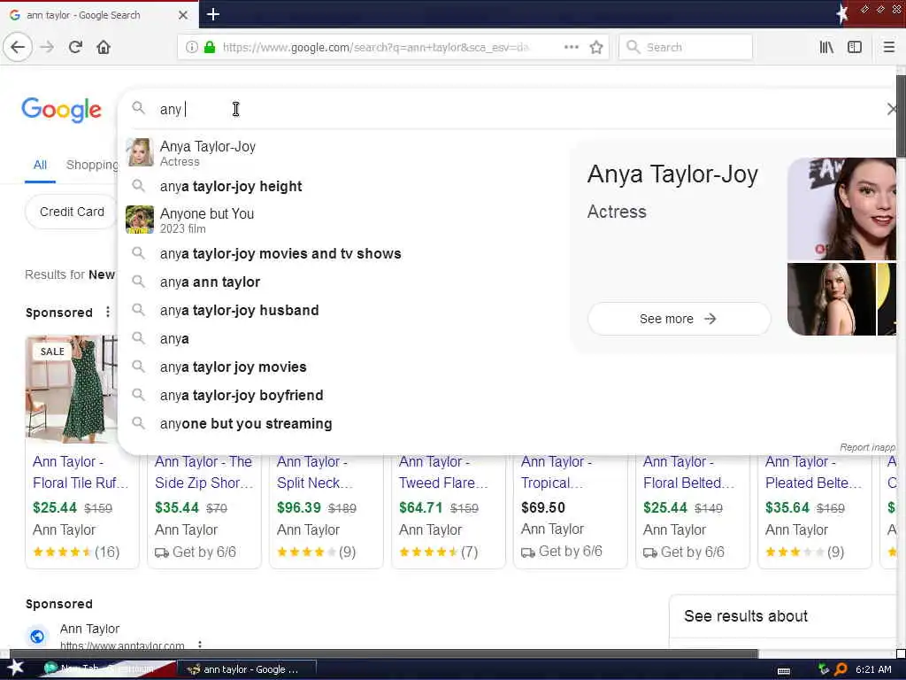Choose suggestion anya taylor joy movies
Screen dimensions: 906x680
tap(233, 367)
